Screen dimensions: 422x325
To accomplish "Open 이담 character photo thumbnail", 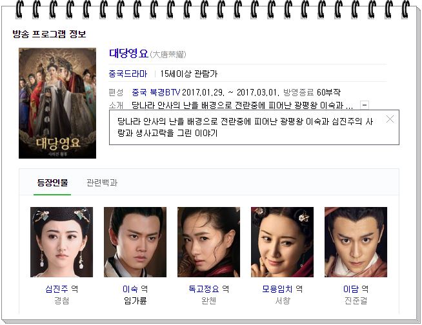I will tap(356, 242).
